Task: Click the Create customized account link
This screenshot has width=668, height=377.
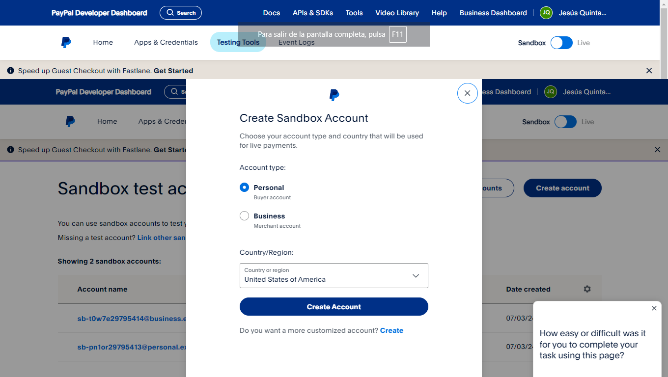Action: [391, 330]
